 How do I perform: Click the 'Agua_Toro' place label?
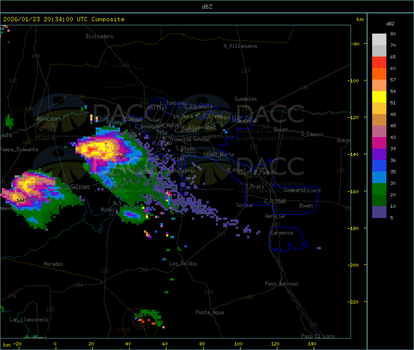point(49,119)
